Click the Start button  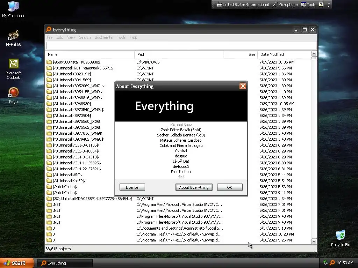pos(17,263)
